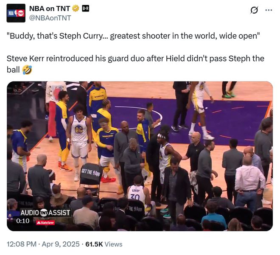Click the GET THE App chair sign
280x255 pixels.
[x=91, y=173]
